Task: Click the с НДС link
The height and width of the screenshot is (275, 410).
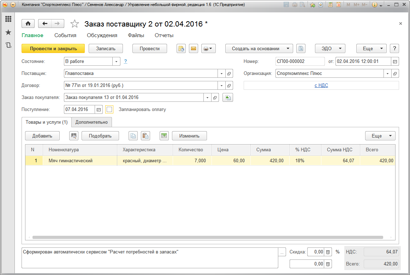Action: point(321,85)
